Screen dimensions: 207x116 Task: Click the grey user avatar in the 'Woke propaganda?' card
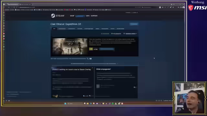pos(98,86)
